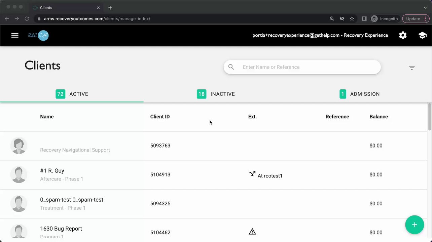The image size is (432, 242).
Task: Click the REC-CAP logo
Action: click(x=38, y=35)
